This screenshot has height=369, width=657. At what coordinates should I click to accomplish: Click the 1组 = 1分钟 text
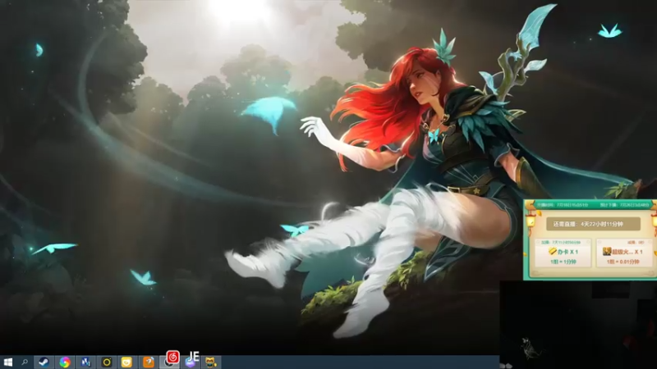pyautogui.click(x=563, y=262)
